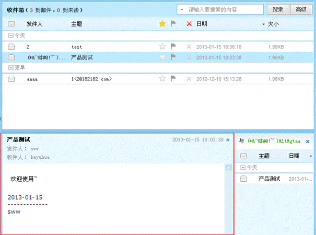316x235 pixels.
Task: Collapse the message header with double arrow
Action: 228,140
